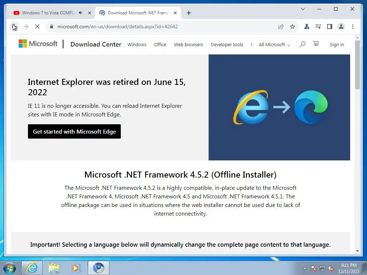Screen dimensions: 367x275
Task: Close the Windows 7 to Vista YouTube tab
Action: coord(89,13)
